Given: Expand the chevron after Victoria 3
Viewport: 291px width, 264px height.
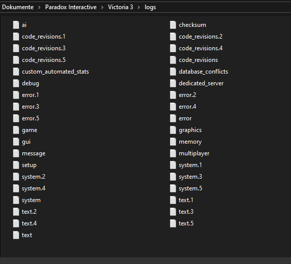Looking at the screenshot, I should coord(139,8).
